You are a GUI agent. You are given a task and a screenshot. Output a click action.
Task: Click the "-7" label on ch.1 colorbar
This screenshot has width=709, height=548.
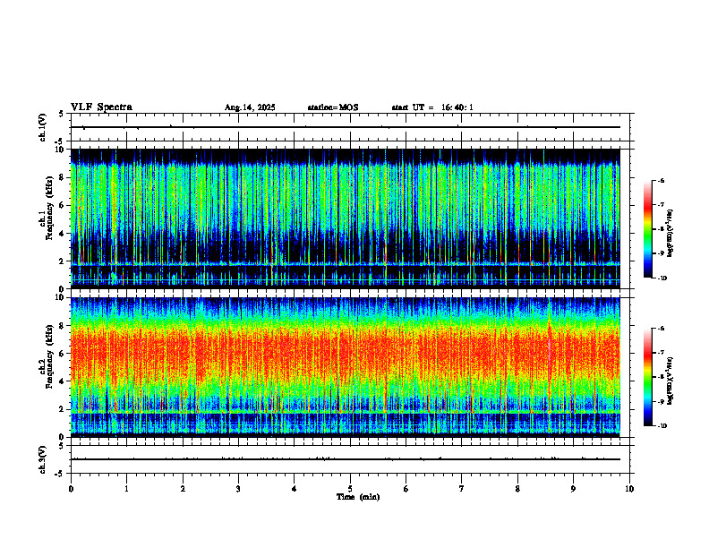[x=661, y=205]
